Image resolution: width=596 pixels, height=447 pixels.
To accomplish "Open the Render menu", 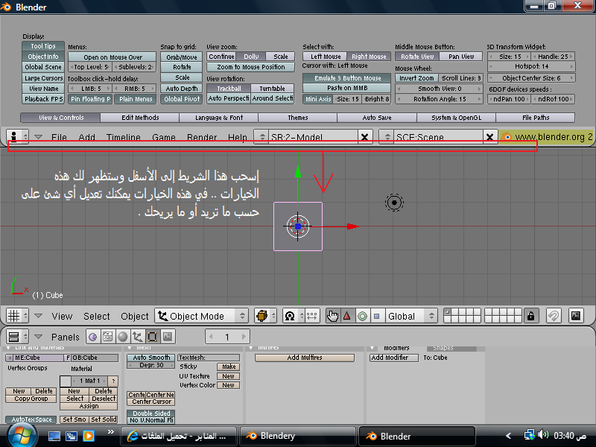I will [x=202, y=137].
